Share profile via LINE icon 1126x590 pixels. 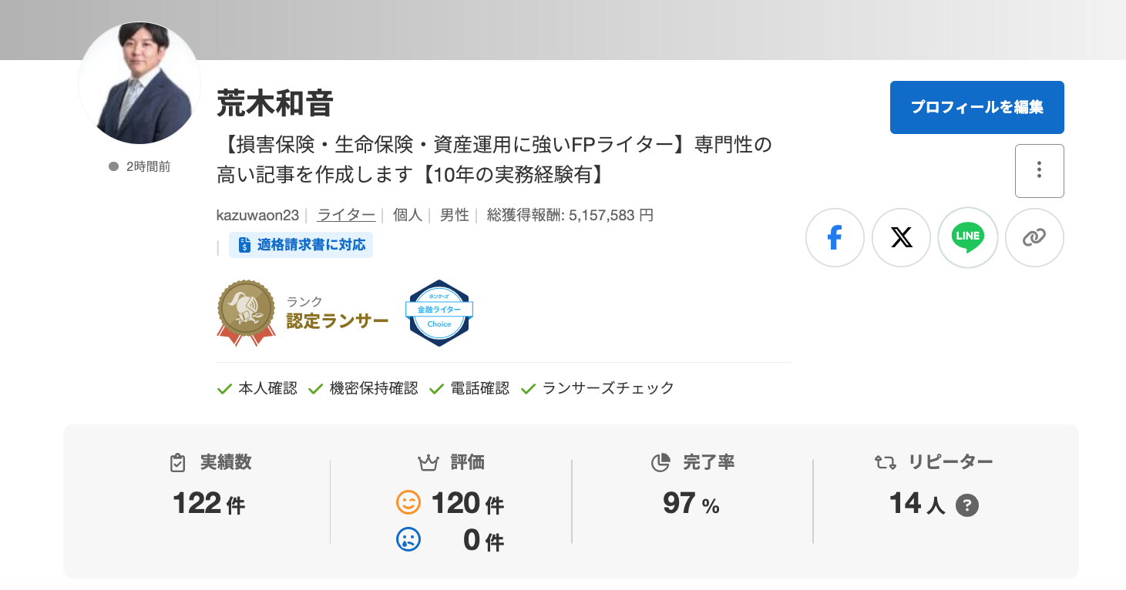click(x=968, y=238)
